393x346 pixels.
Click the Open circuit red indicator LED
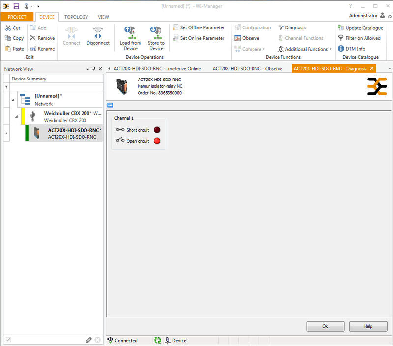tap(157, 141)
